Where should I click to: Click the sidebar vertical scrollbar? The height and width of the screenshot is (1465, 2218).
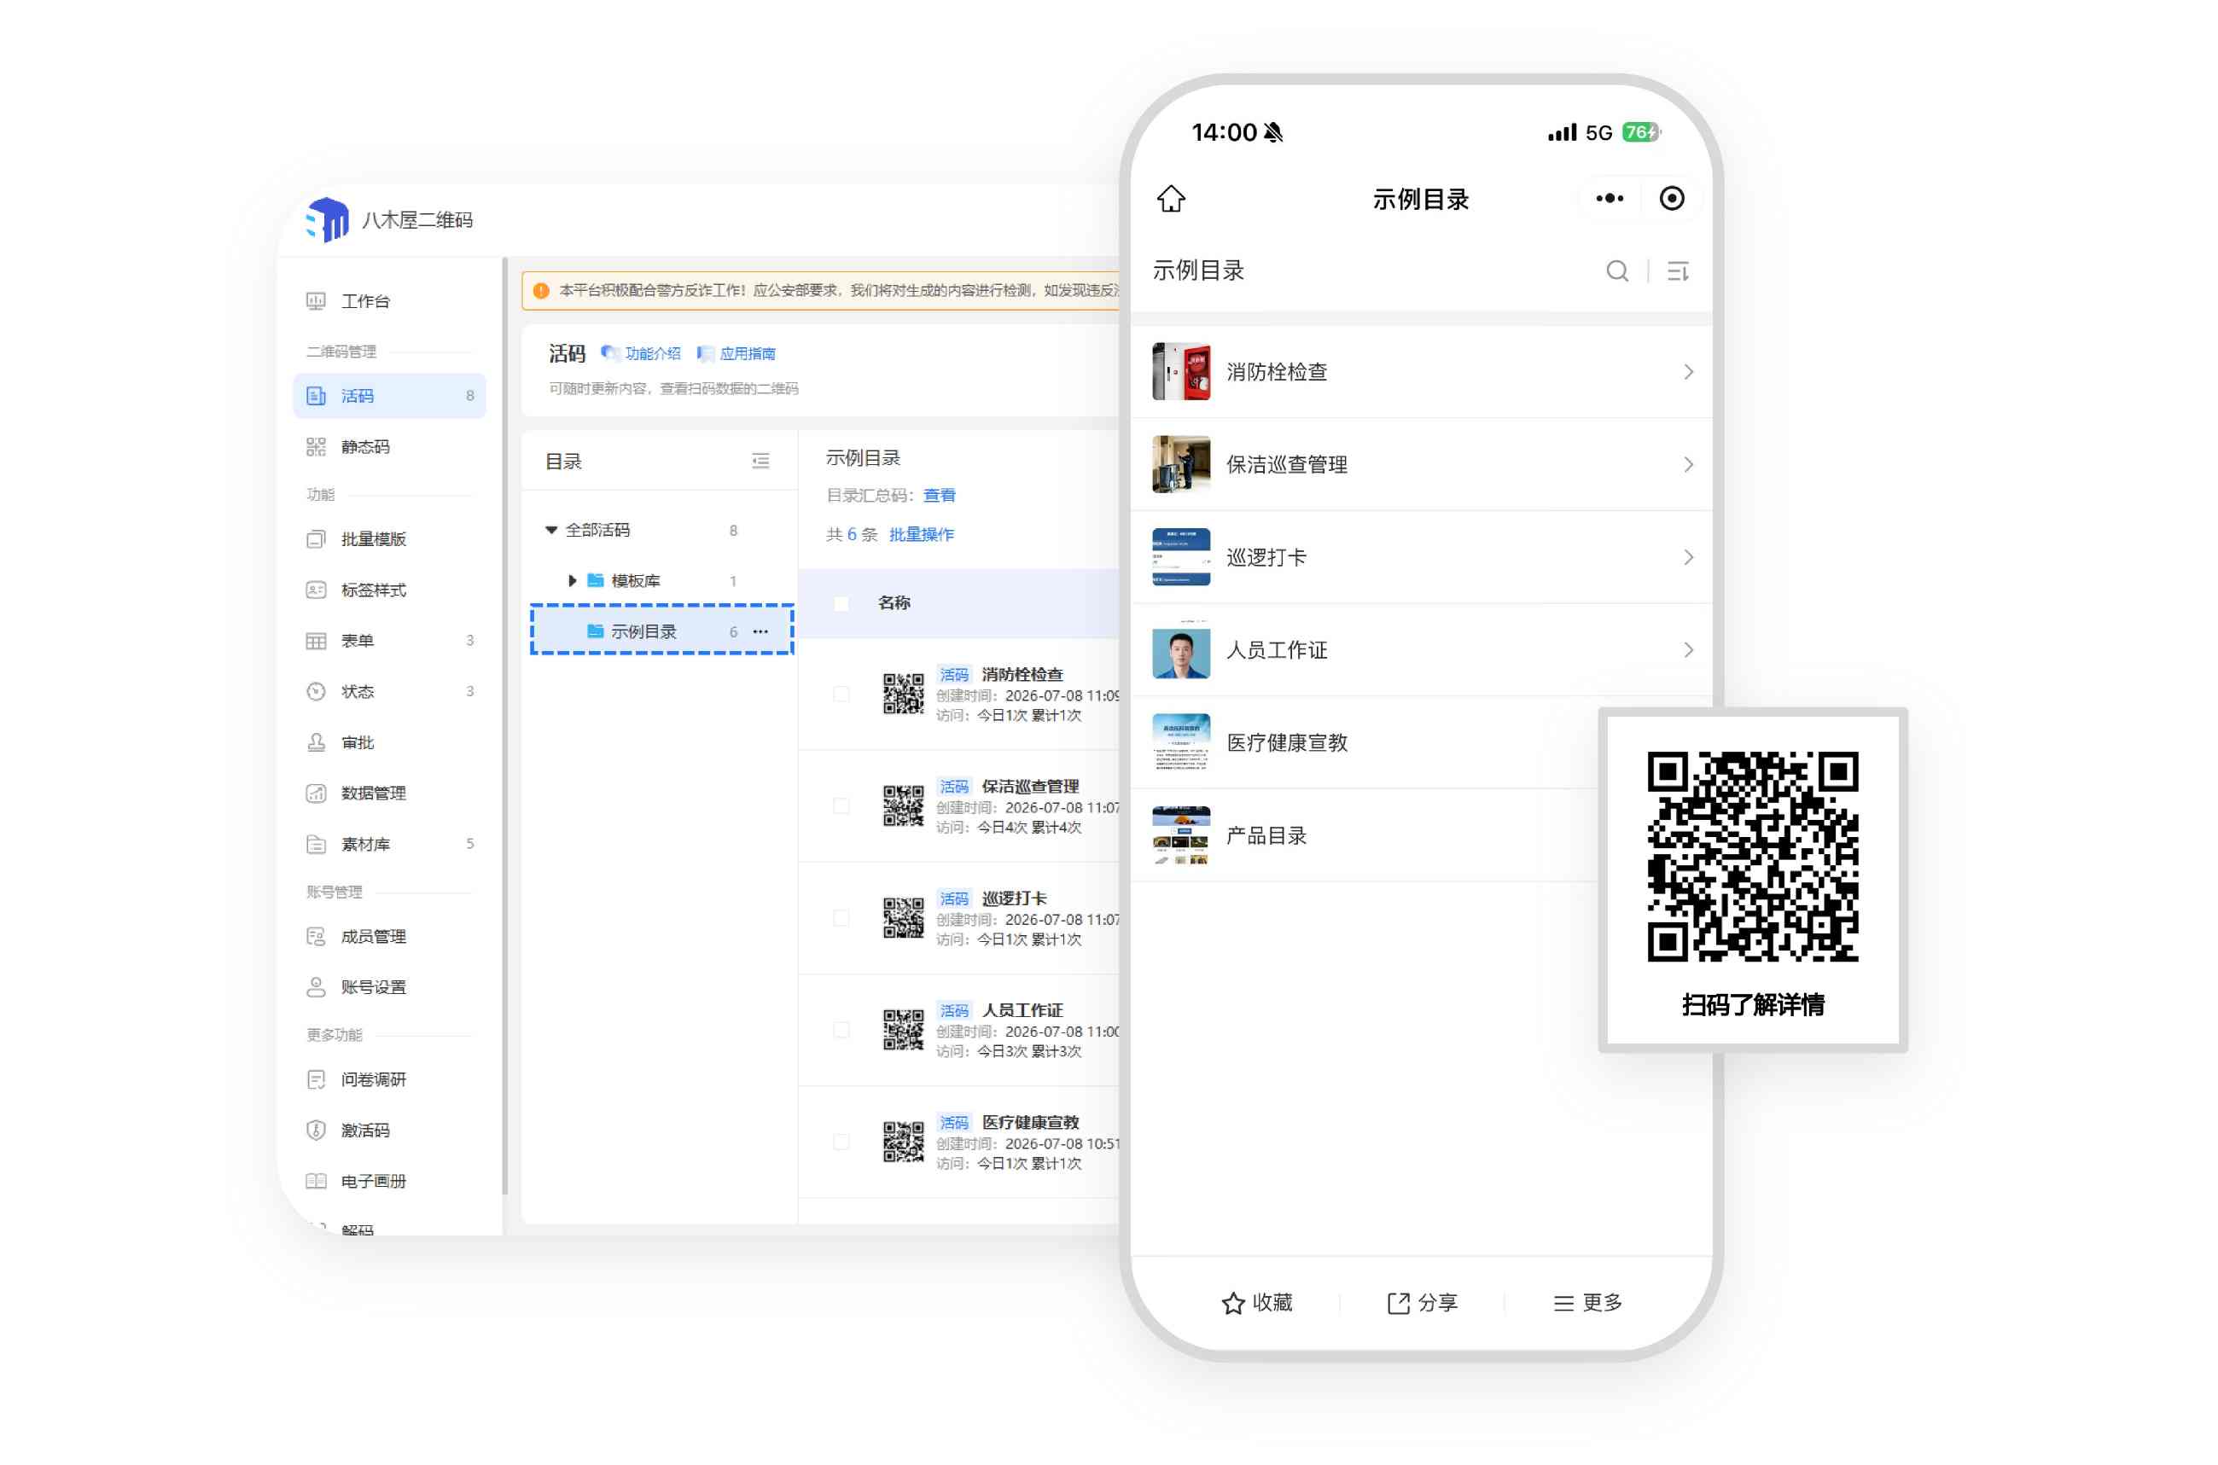point(504,725)
